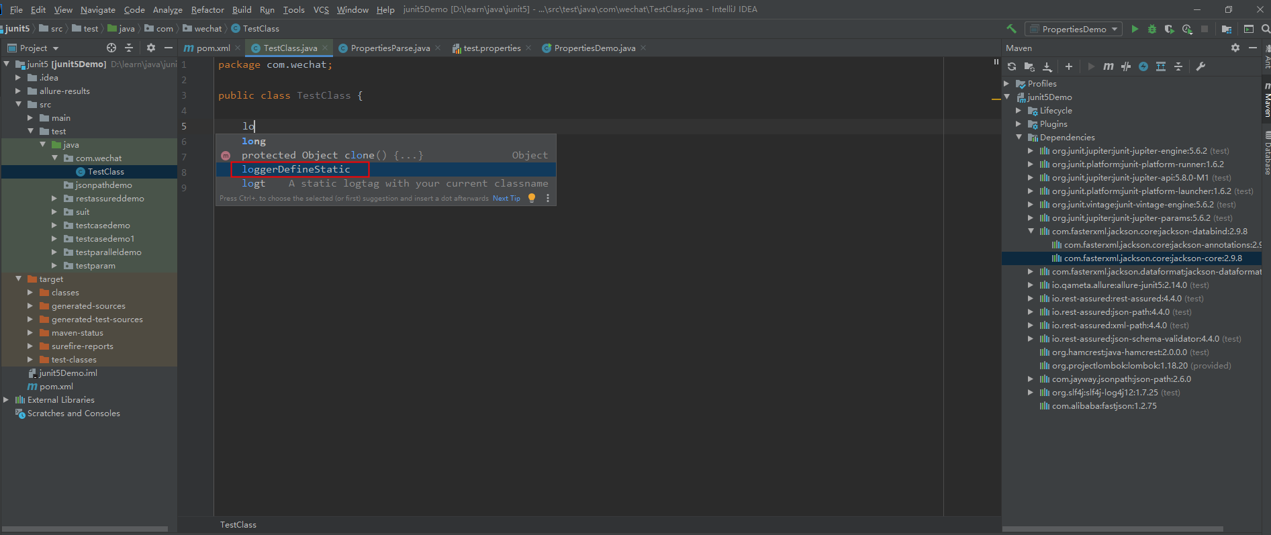
Task: Click the Project panel horizontal scrollbar
Action: 85,529
